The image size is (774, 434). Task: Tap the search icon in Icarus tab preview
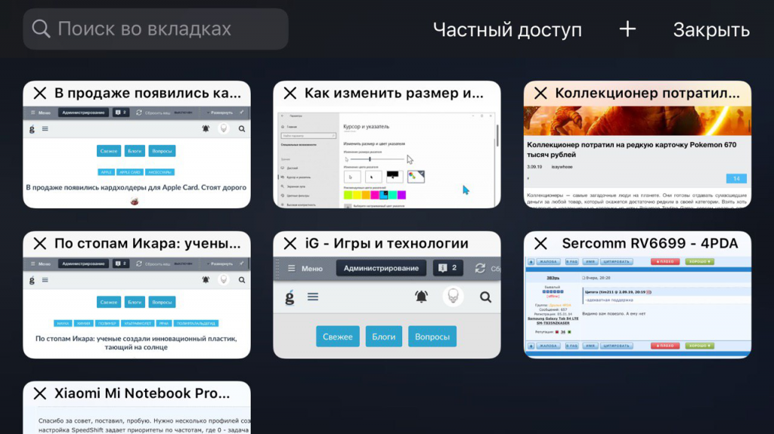coord(242,279)
